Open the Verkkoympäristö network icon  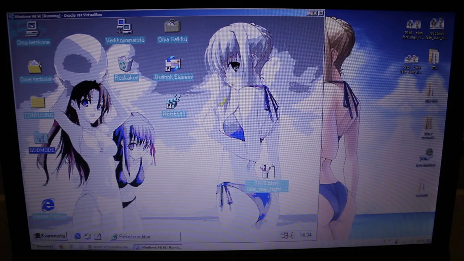[125, 32]
